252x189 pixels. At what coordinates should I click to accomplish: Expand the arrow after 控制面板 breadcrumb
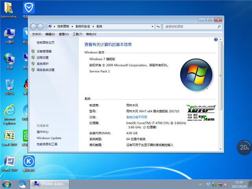[72, 26]
